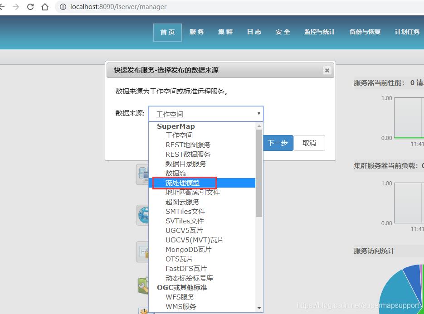The height and width of the screenshot is (314, 424).
Task: Switch to the 服务 tab
Action: click(x=196, y=32)
